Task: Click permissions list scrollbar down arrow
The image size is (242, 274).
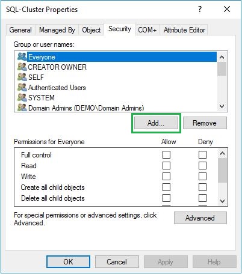Action: pos(222,201)
